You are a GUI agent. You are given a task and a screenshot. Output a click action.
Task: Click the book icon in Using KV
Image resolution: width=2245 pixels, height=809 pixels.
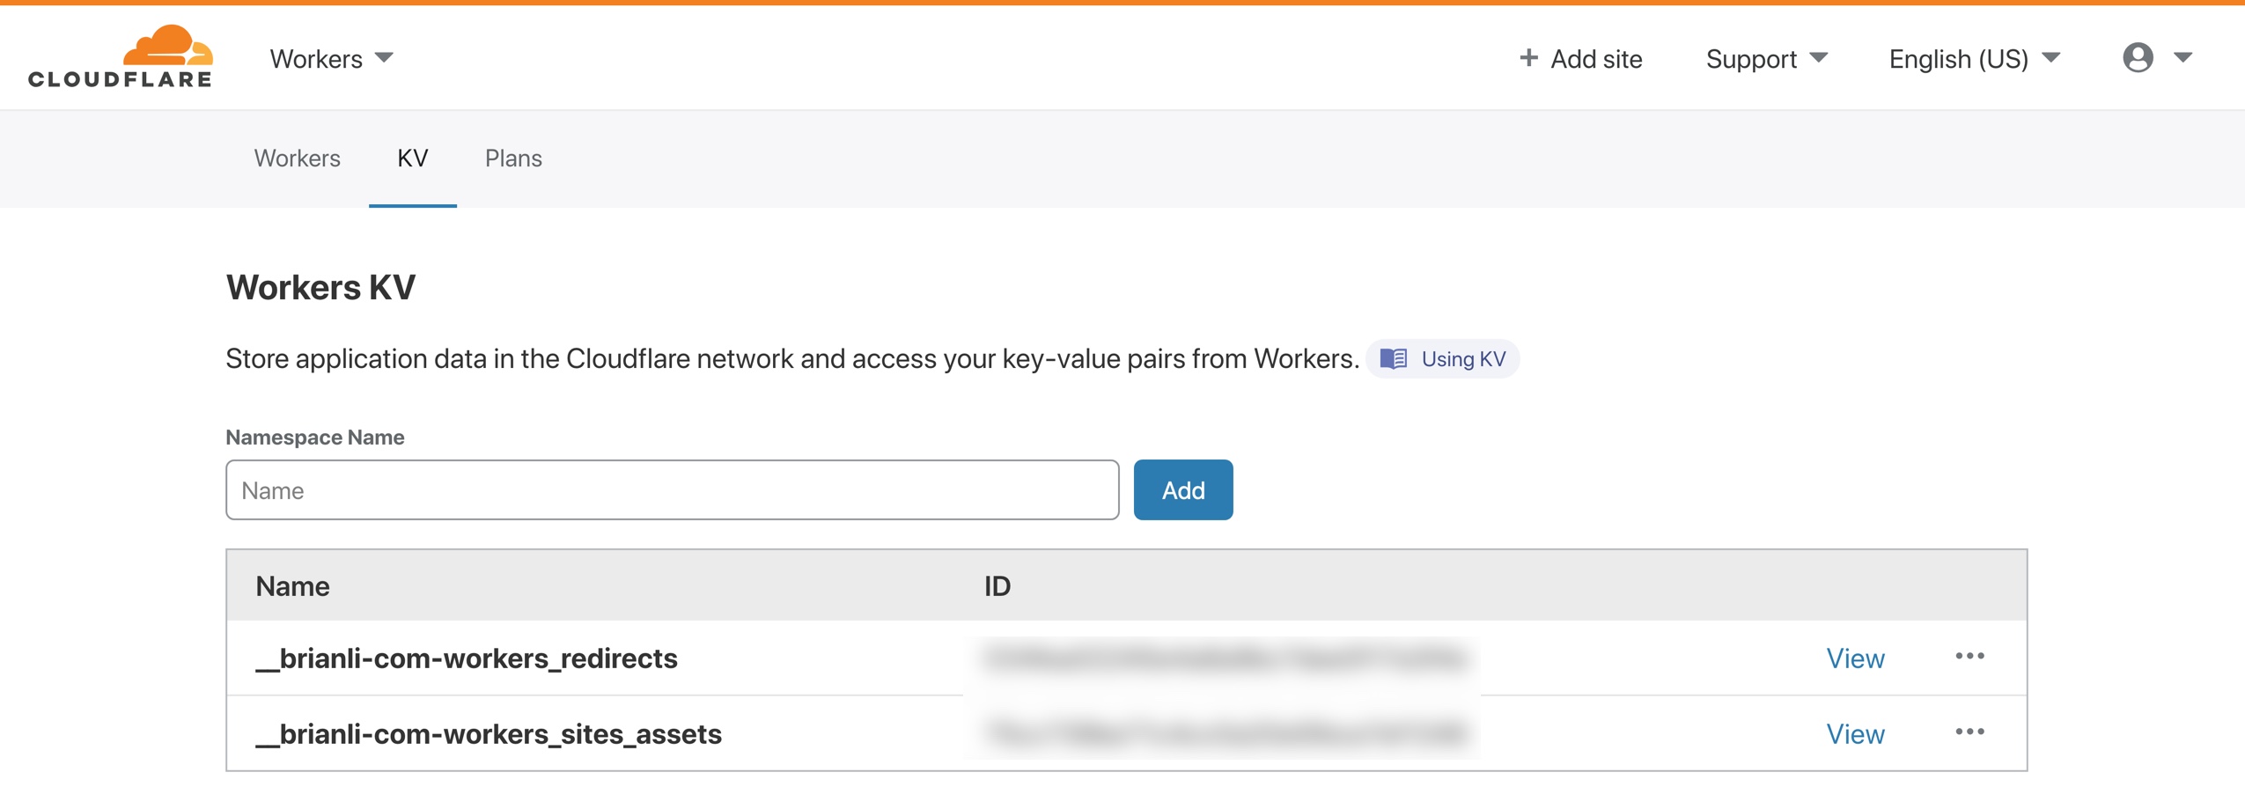click(1393, 358)
